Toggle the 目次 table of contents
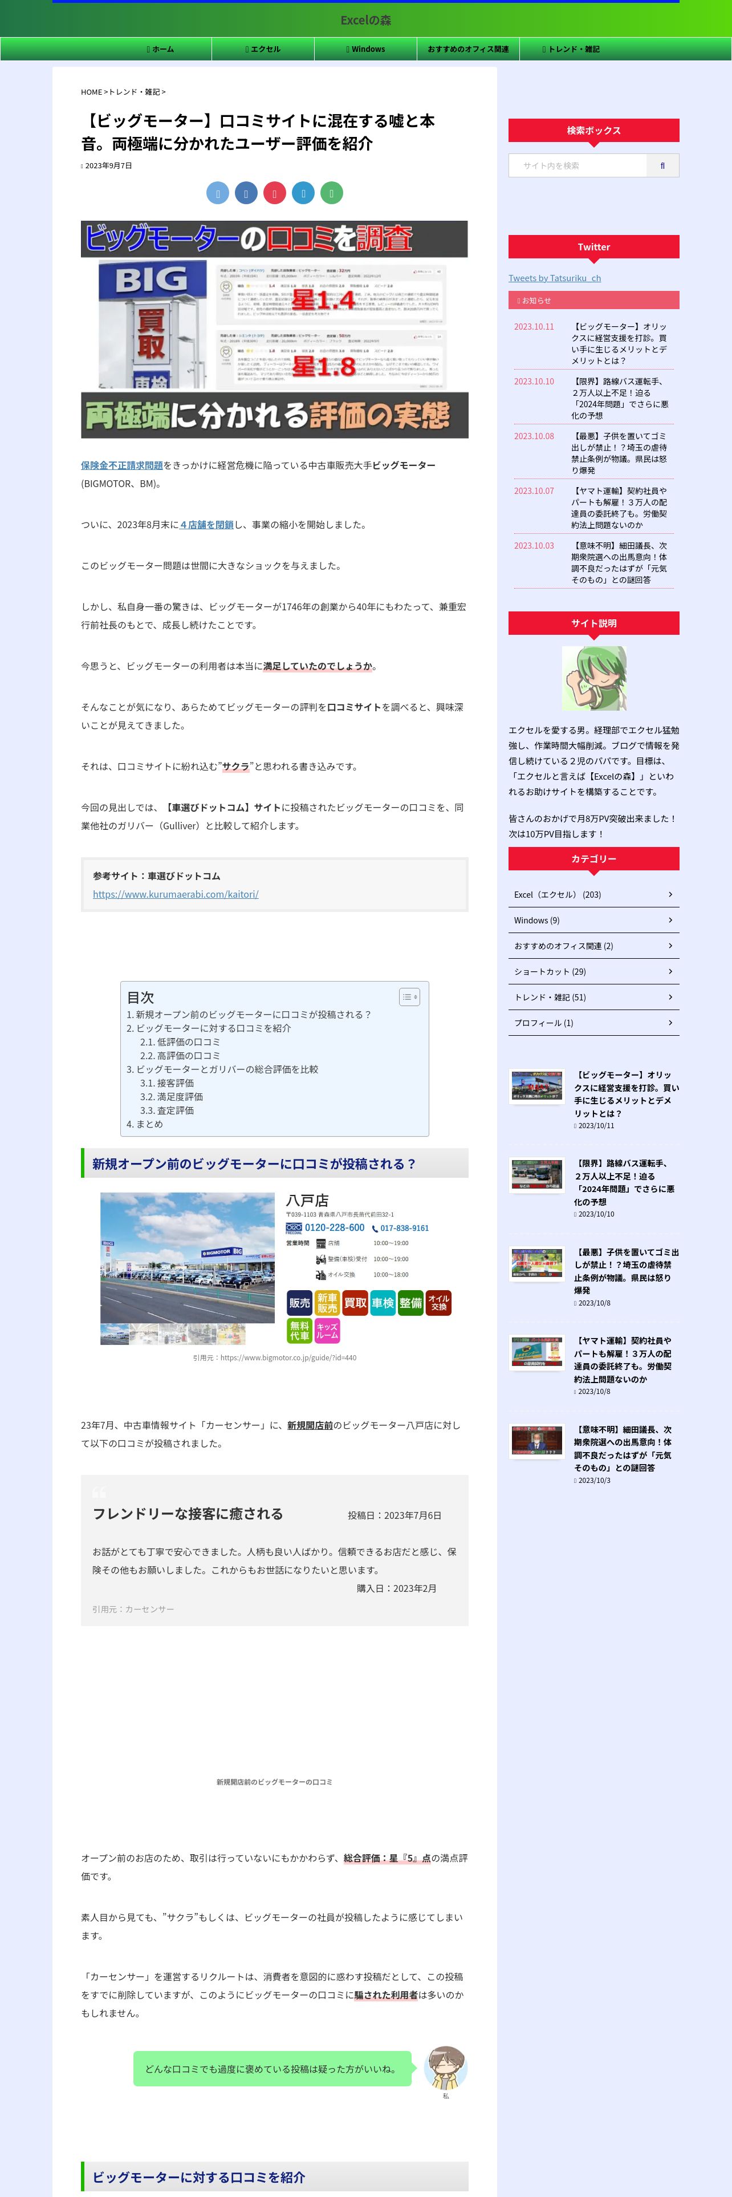This screenshot has height=2197, width=732. pyautogui.click(x=409, y=997)
